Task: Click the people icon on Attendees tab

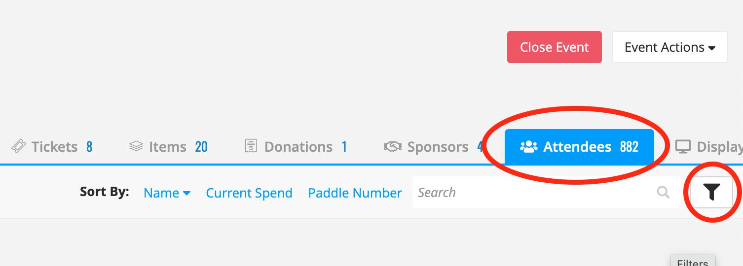Action: (x=528, y=146)
